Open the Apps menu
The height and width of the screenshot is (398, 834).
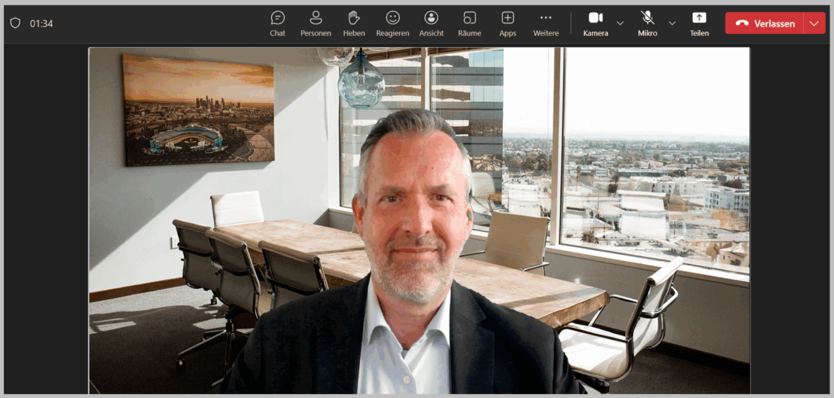(508, 24)
